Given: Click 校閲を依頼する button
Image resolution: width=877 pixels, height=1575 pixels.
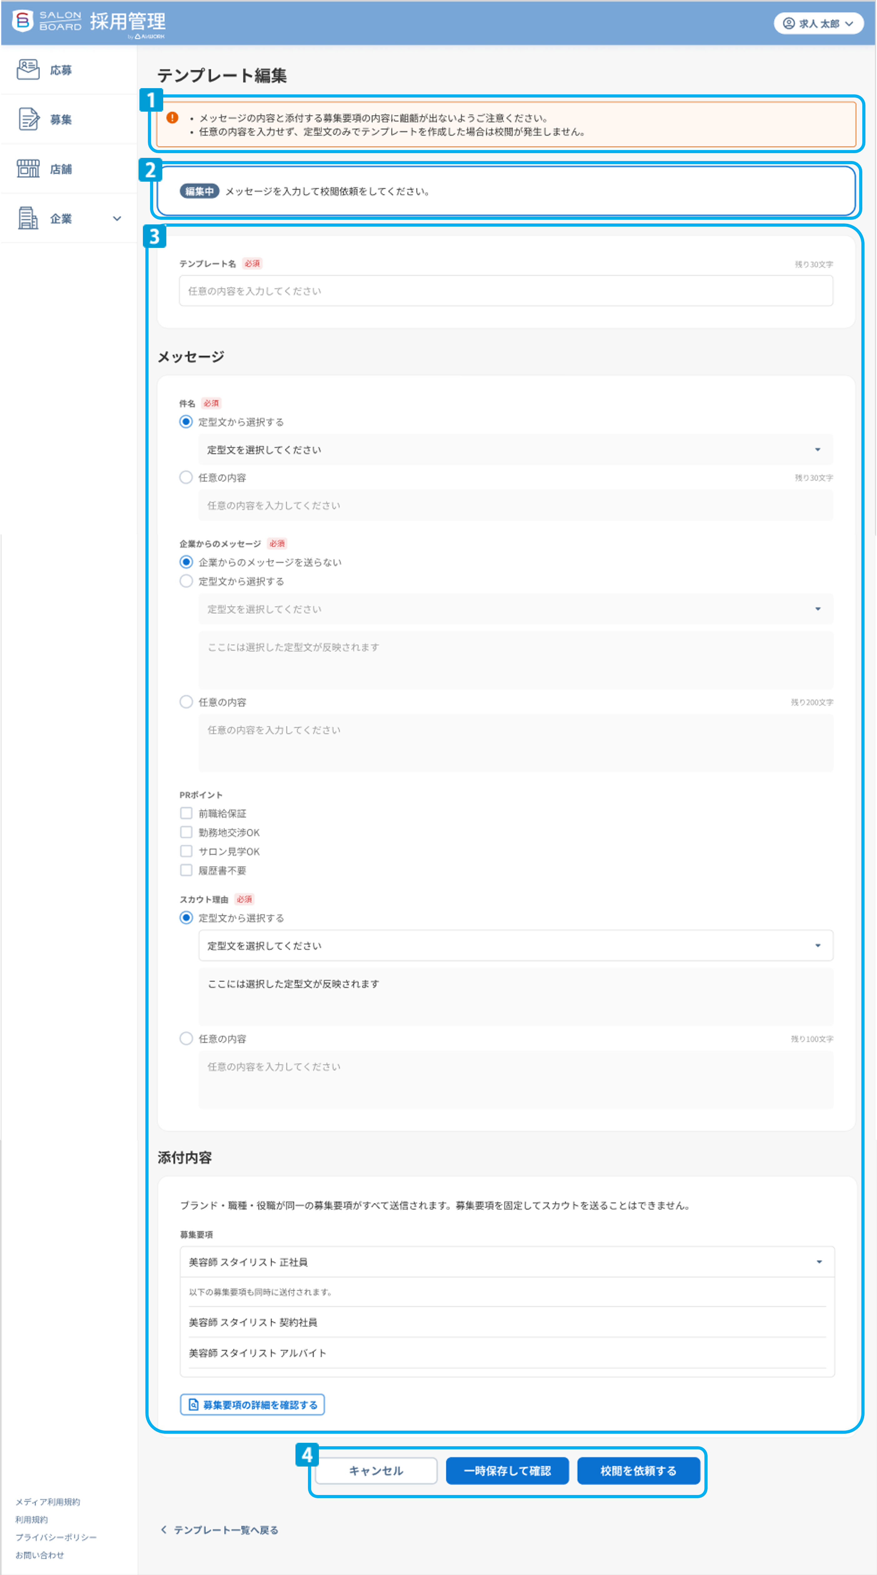Looking at the screenshot, I should 638,1471.
